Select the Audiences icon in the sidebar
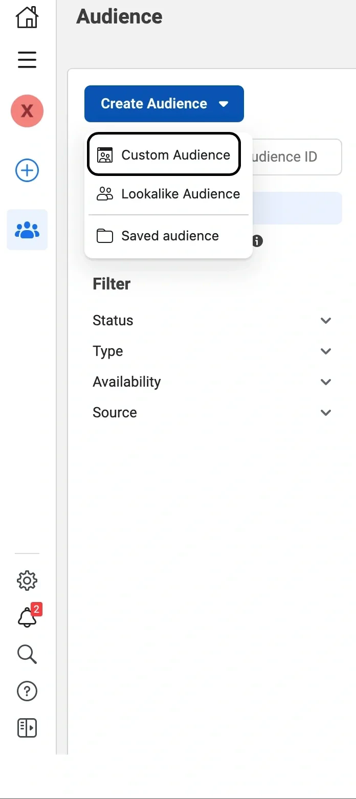This screenshot has width=356, height=799. [27, 230]
